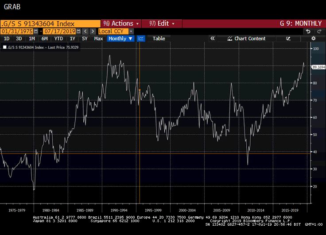Click 1990-1994 x-axis label
This screenshot has height=235, width=326.
[x=119, y=210]
